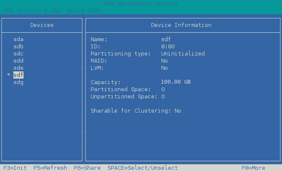Activate the F6=Share option
The width and height of the screenshot is (282, 171).
[87, 168]
